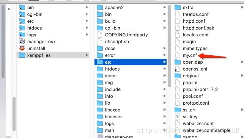This screenshot has height=138, width=244.
Task: Select the httpd.conf file name
Action: [x=194, y=21]
